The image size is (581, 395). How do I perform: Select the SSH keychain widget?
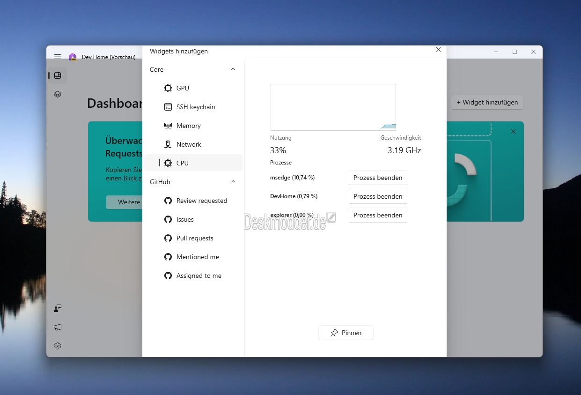coord(193,107)
